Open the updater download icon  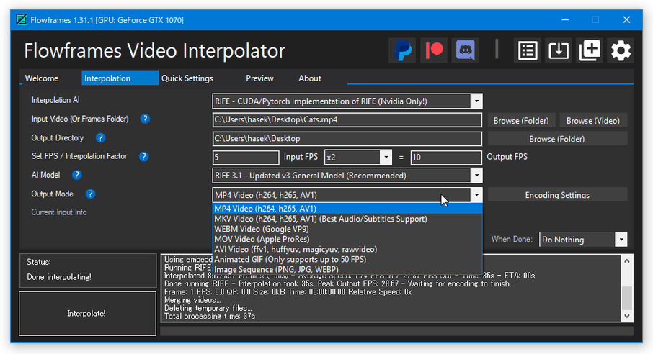click(559, 51)
